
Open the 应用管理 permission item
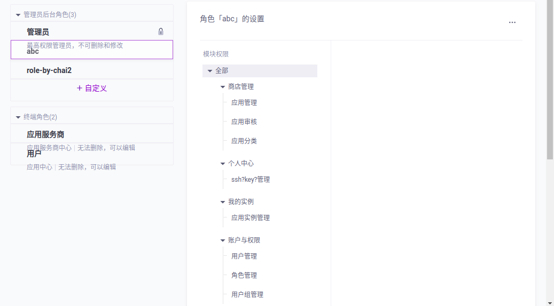(x=244, y=102)
